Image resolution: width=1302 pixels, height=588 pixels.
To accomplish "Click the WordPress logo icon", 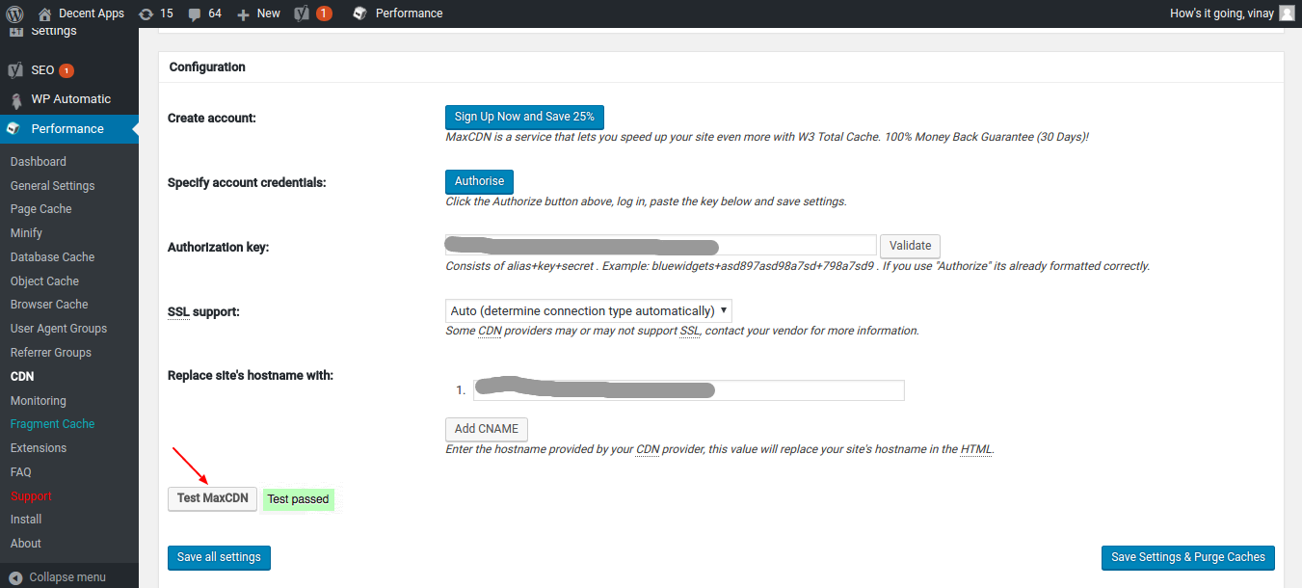I will pyautogui.click(x=14, y=13).
